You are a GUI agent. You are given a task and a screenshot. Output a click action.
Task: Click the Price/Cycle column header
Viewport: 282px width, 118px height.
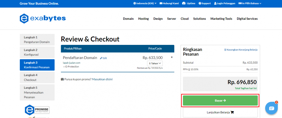click(x=155, y=49)
